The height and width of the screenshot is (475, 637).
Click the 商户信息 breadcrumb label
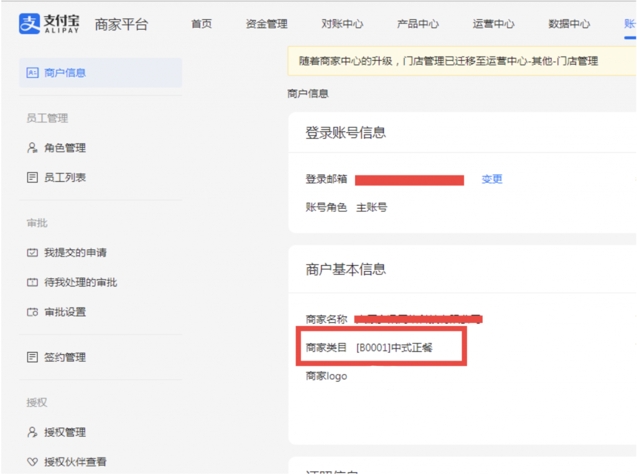[307, 93]
